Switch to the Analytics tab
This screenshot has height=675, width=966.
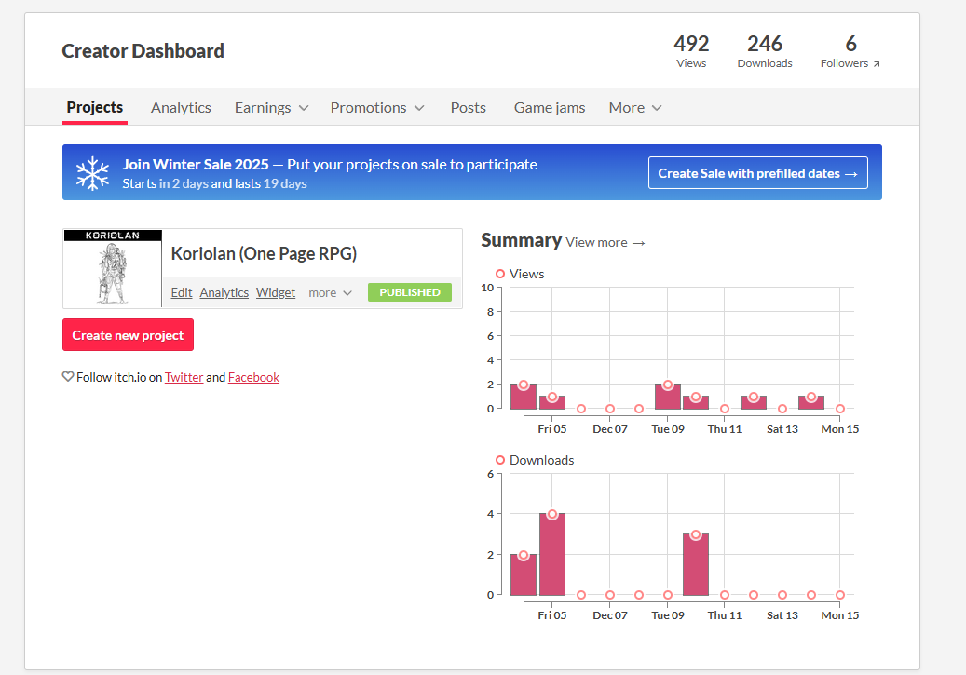click(181, 108)
